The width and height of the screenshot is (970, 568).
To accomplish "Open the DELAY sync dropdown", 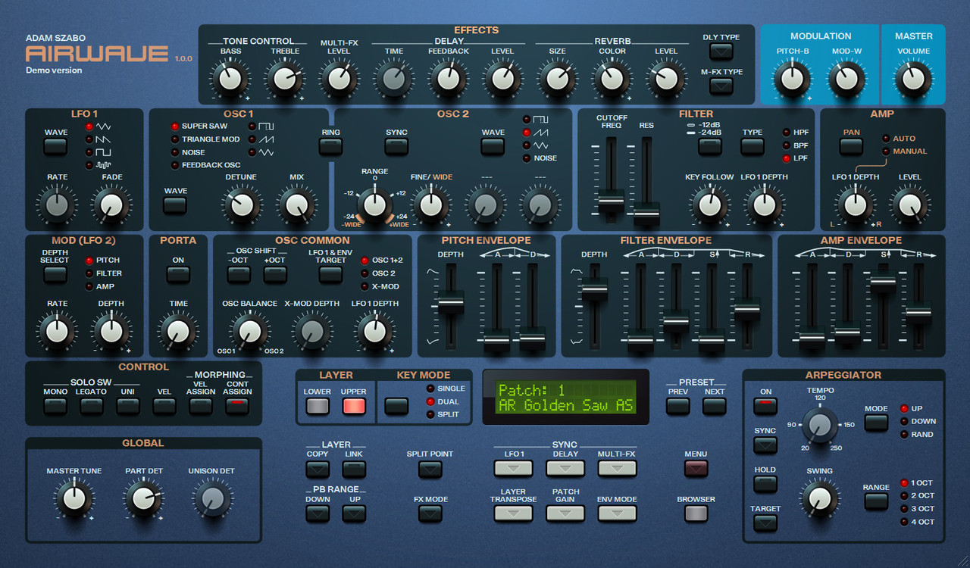I will [565, 468].
